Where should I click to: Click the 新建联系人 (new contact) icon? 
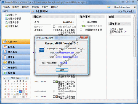tap(6, 26)
